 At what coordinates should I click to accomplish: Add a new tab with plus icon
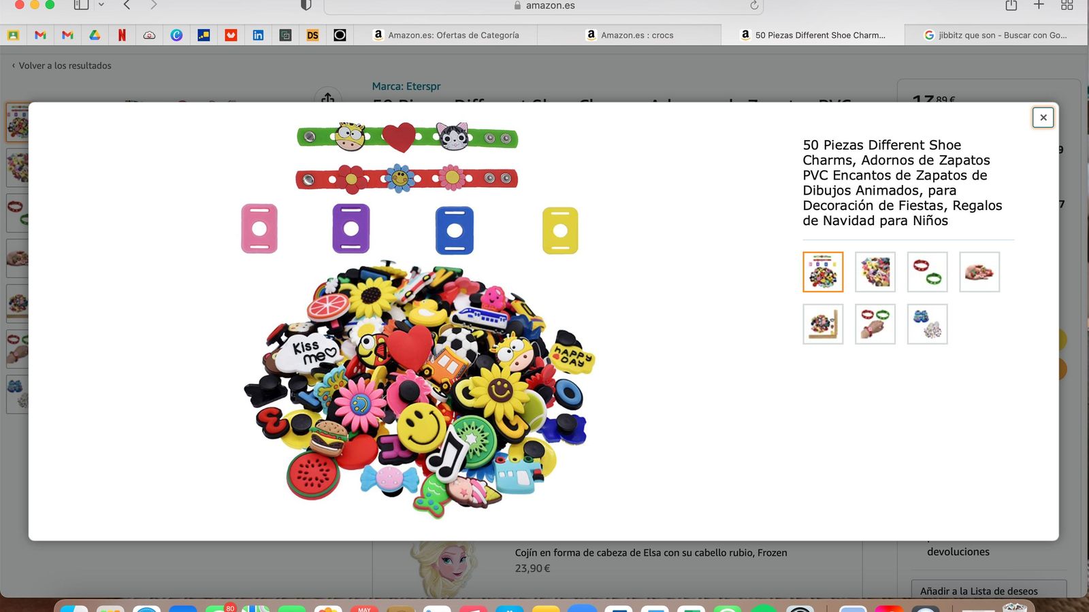[x=1039, y=5]
